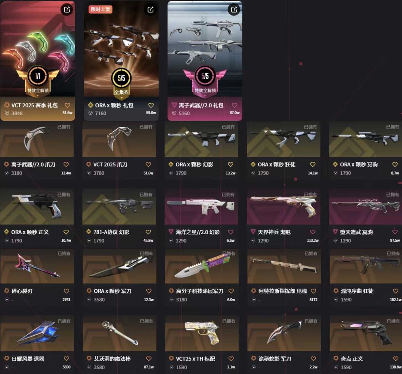The width and height of the screenshot is (402, 374).
Task: Open 艾沃莉的魔法棒 item title
Action: click(x=112, y=359)
